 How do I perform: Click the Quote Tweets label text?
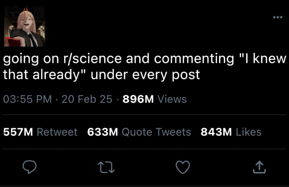pos(156,132)
